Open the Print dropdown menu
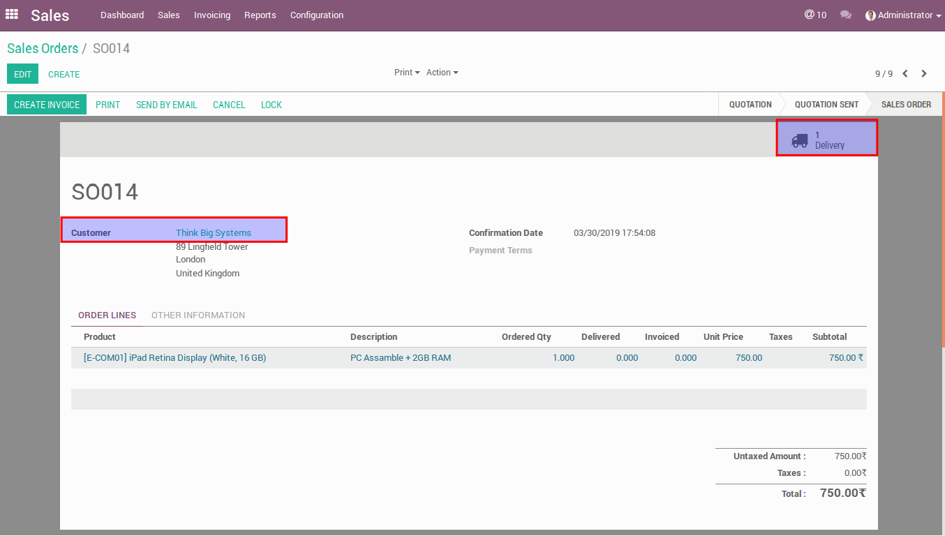Screen dimensions: 945x536 point(407,73)
